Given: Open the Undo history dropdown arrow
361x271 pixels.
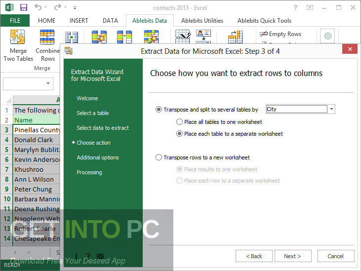Looking at the screenshot, I should click(45, 7).
